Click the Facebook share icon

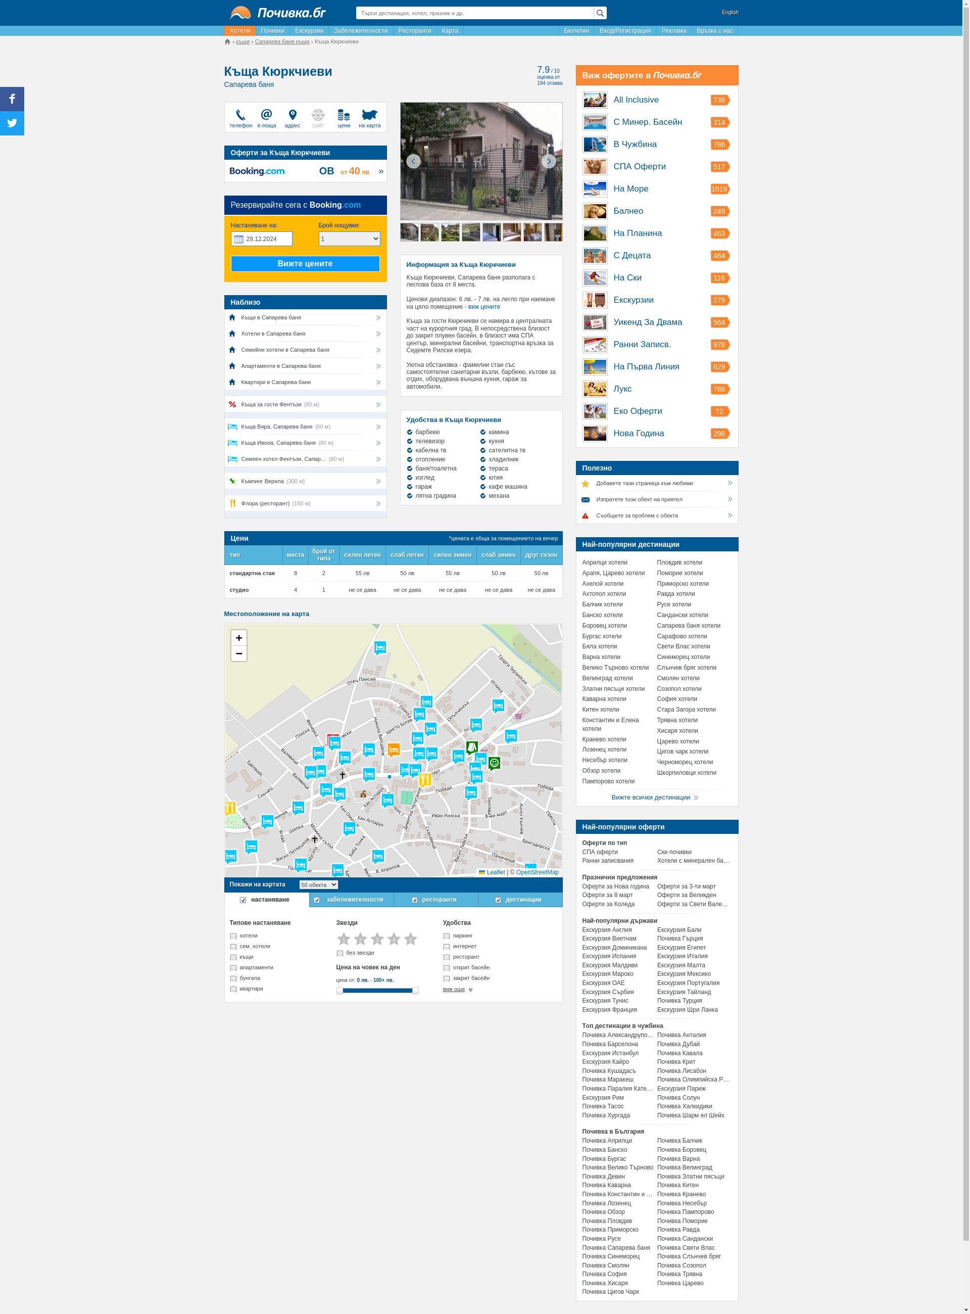coord(12,99)
